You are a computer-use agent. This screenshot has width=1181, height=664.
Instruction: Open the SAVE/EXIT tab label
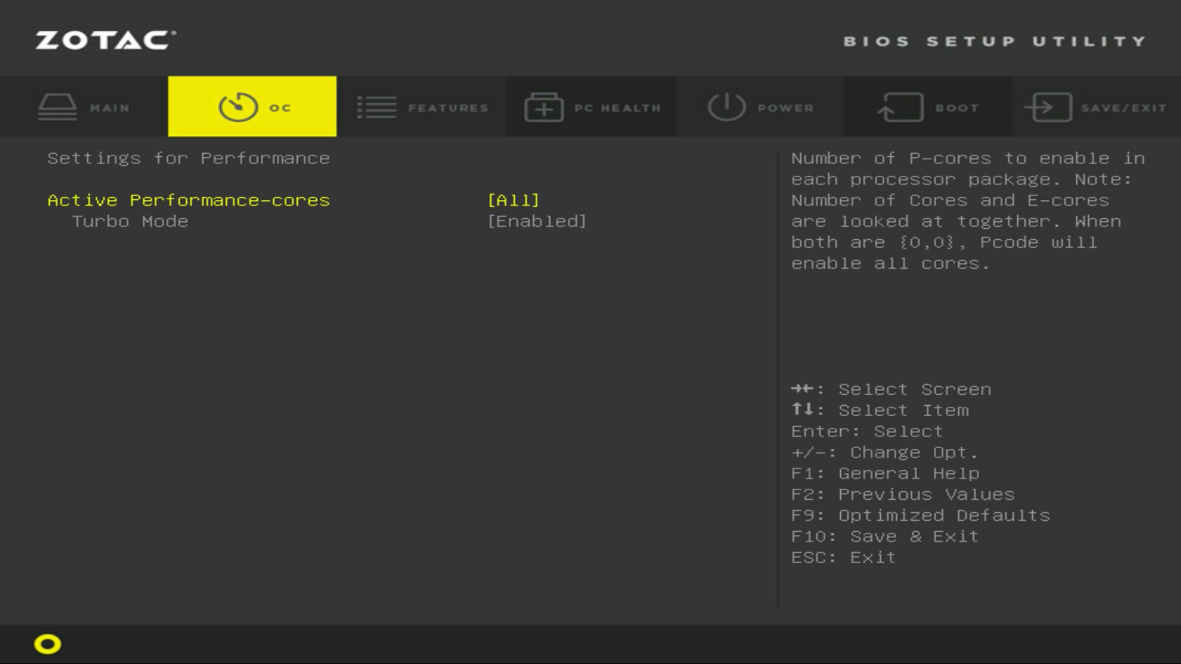point(1123,108)
